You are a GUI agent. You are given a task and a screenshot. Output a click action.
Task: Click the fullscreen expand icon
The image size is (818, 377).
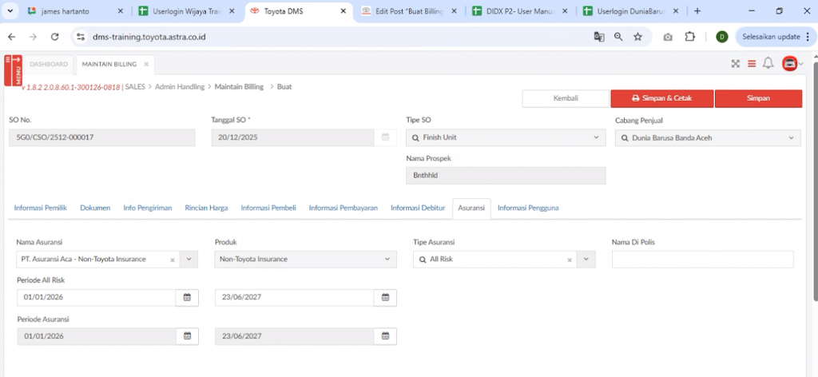(x=736, y=64)
